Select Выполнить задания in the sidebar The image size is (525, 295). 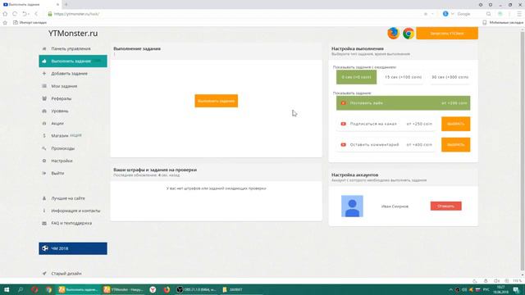tap(73, 61)
